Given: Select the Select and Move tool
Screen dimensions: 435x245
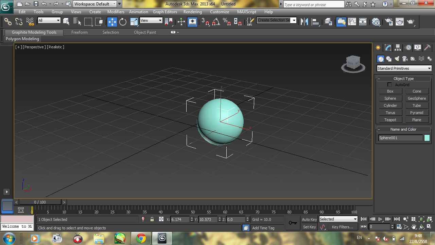Looking at the screenshot, I should 112,22.
